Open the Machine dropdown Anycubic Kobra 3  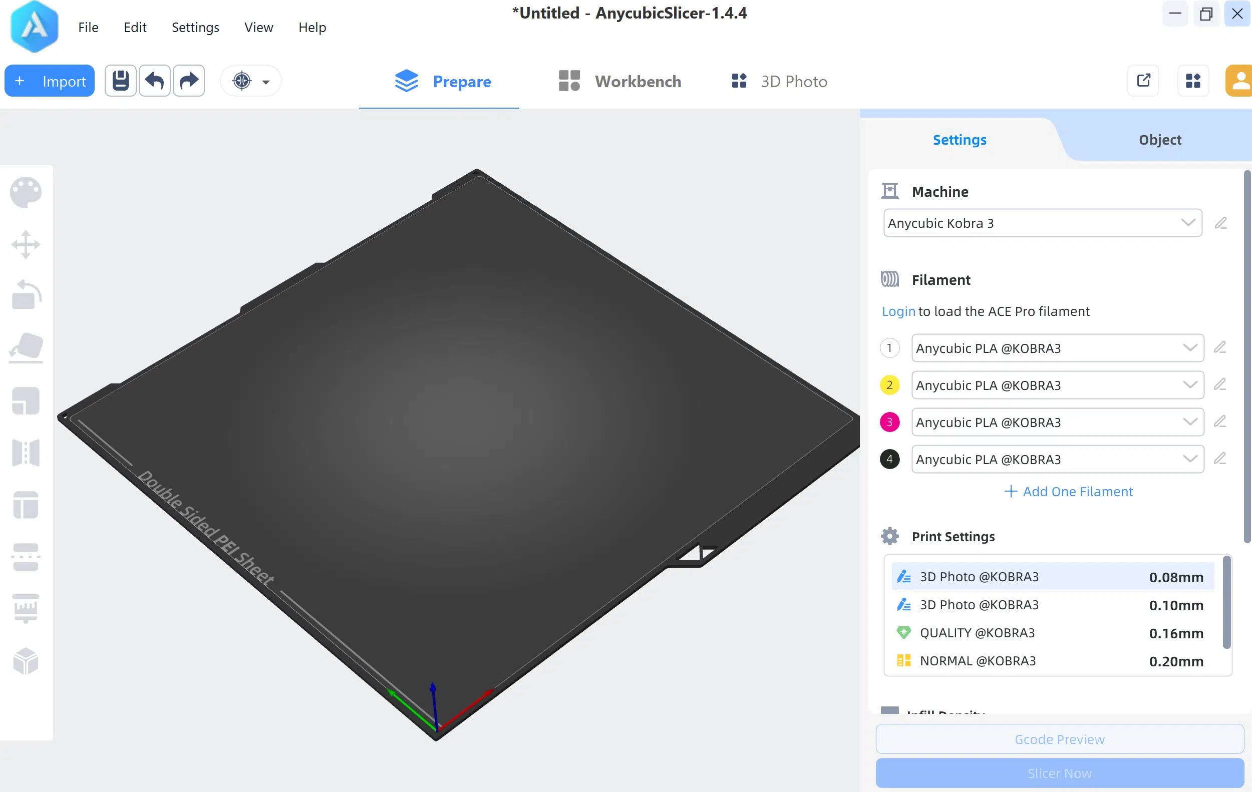point(1043,223)
